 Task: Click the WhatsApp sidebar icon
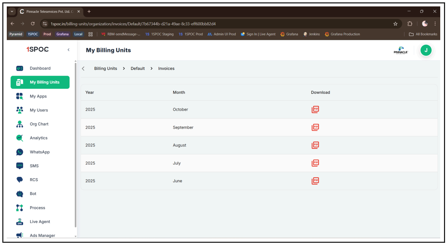click(x=20, y=152)
